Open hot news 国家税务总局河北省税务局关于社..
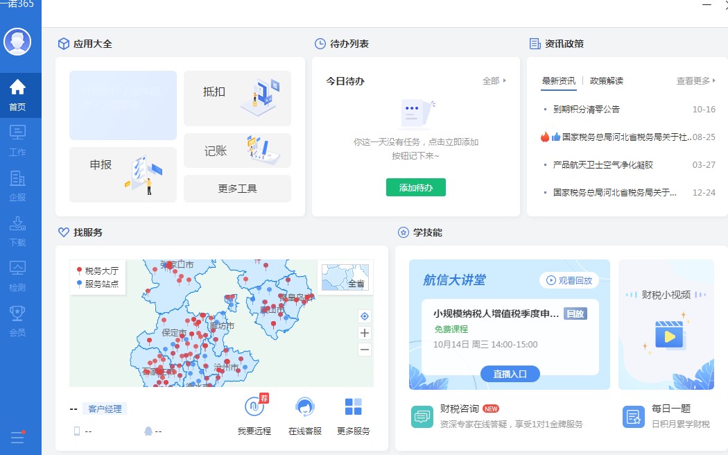Image resolution: width=728 pixels, height=455 pixels. pos(627,137)
